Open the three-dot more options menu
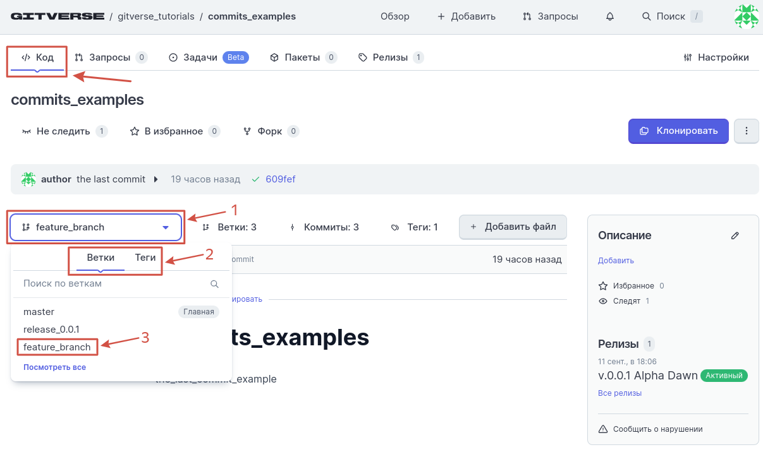Image resolution: width=763 pixels, height=452 pixels. coord(747,131)
